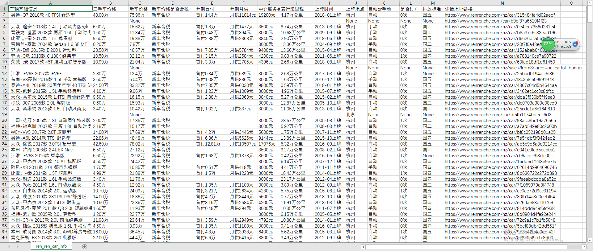593x251 pixels.
Task: Select cell 本田-雅阁 2008款 2.4L EX Navi
Action: click(x=50, y=150)
